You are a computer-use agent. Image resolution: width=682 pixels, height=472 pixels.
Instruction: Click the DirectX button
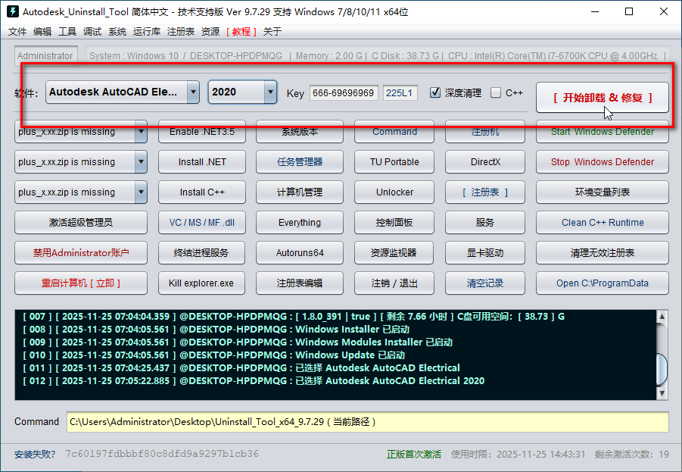(x=485, y=162)
